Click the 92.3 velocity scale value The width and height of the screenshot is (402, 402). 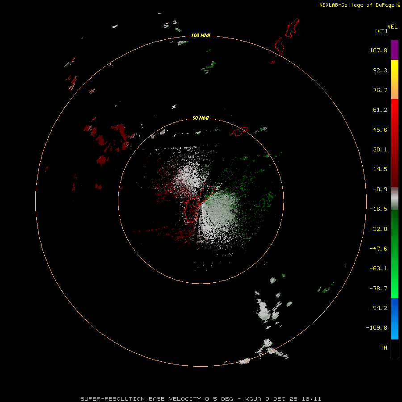(380, 70)
